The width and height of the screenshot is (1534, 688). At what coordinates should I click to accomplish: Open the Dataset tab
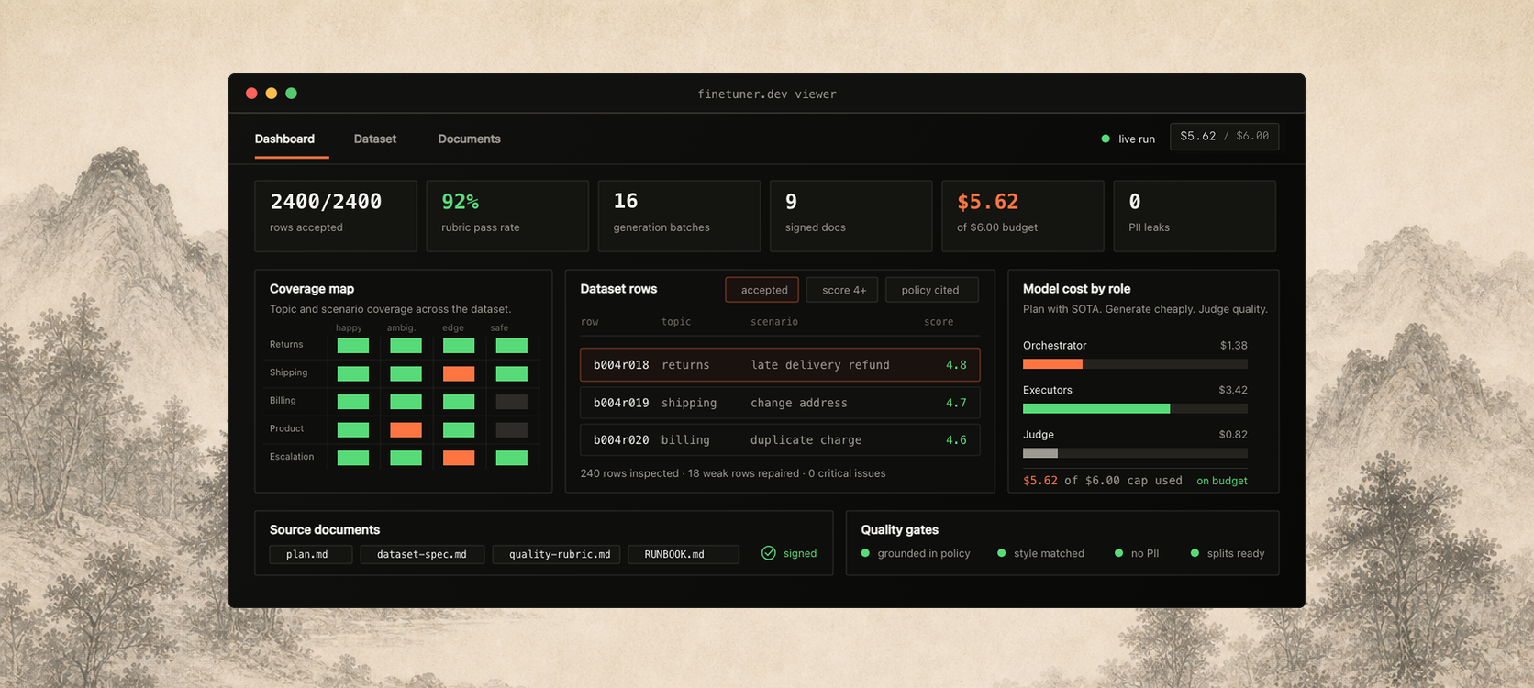click(375, 139)
